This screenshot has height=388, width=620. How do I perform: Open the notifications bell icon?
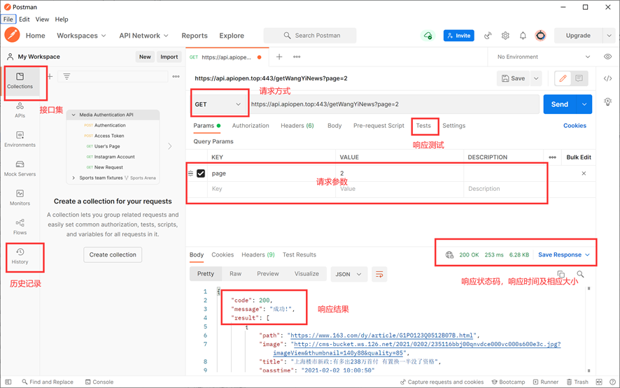pos(523,36)
